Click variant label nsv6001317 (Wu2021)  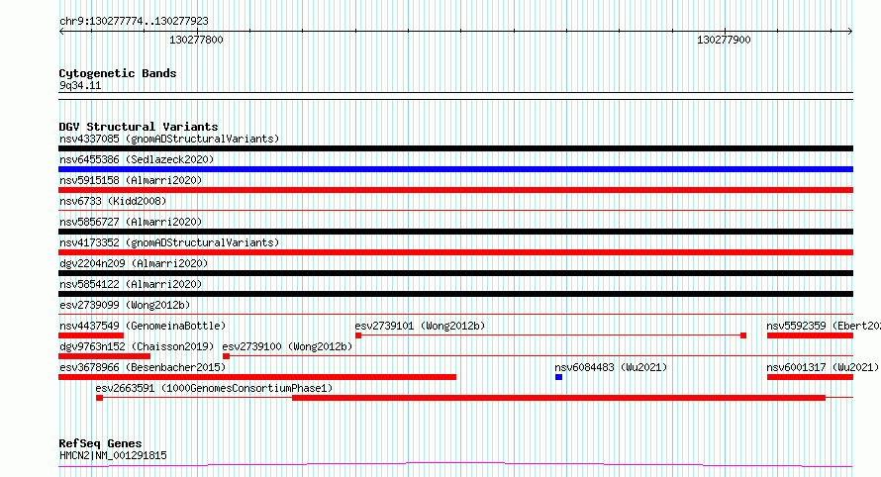[x=823, y=367]
